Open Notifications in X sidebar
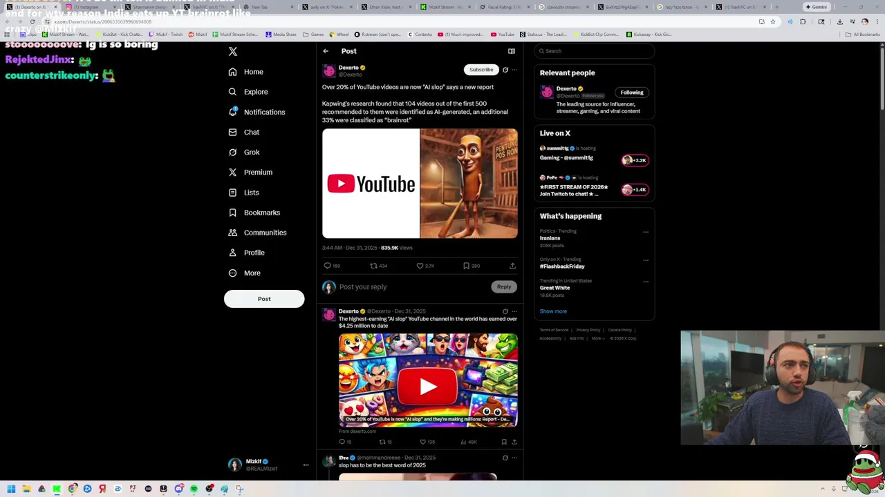The image size is (885, 497). pos(257,112)
